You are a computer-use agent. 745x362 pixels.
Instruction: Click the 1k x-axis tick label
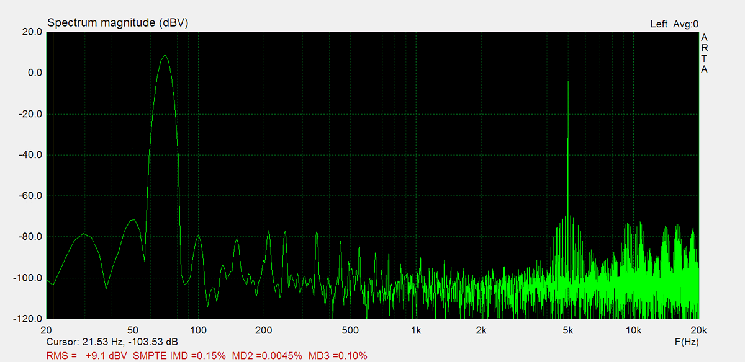tap(416, 330)
